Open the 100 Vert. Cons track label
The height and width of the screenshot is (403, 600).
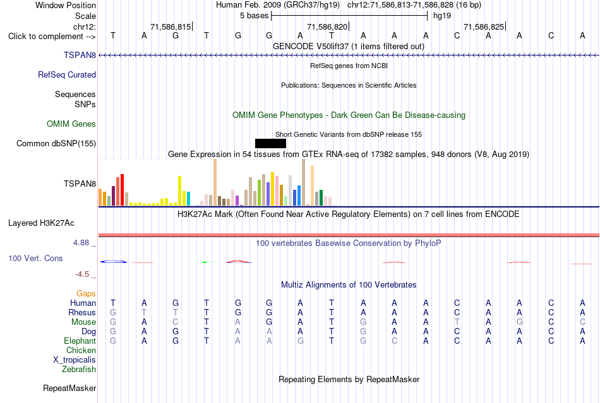pyautogui.click(x=35, y=258)
